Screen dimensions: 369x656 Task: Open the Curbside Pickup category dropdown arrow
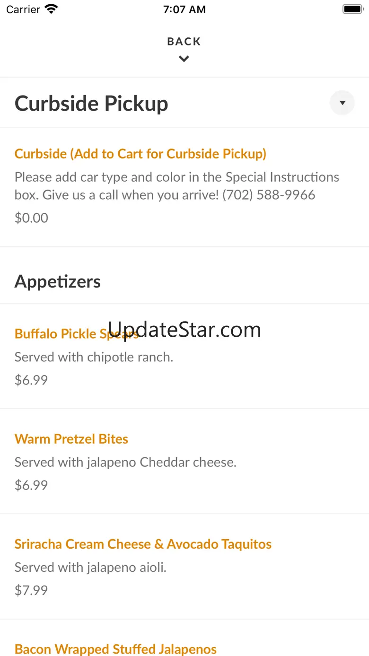[x=342, y=103]
